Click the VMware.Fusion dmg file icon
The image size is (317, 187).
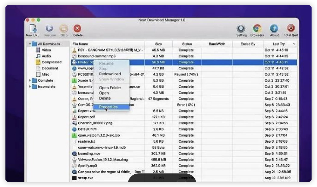coord(74,160)
